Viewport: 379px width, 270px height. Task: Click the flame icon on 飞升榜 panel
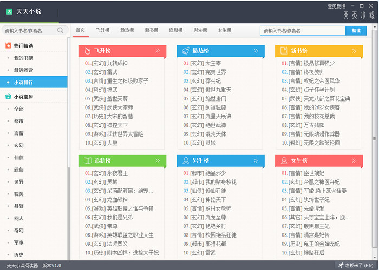(86, 51)
